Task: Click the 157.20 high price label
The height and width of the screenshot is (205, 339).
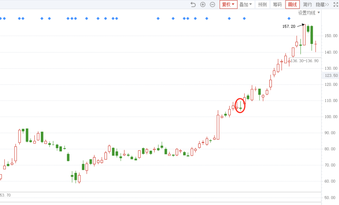Action: (289, 27)
